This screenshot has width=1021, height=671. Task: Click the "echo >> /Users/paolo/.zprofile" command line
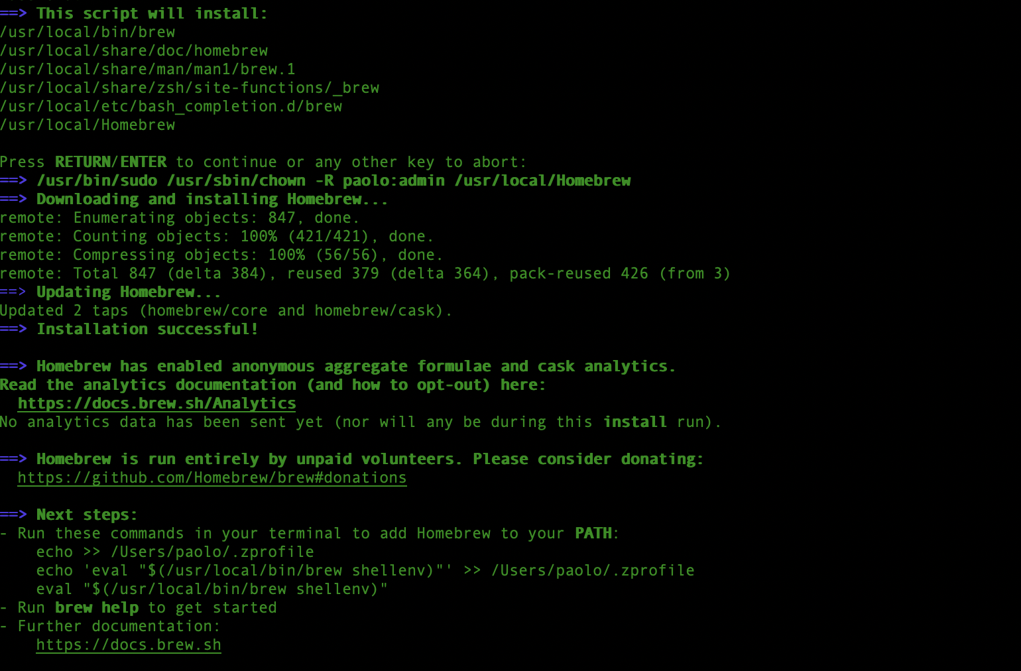pyautogui.click(x=175, y=552)
